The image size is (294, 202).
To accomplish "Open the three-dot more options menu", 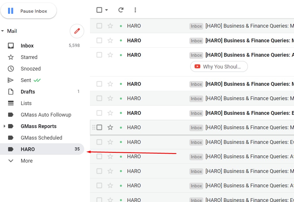I will 135,10.
